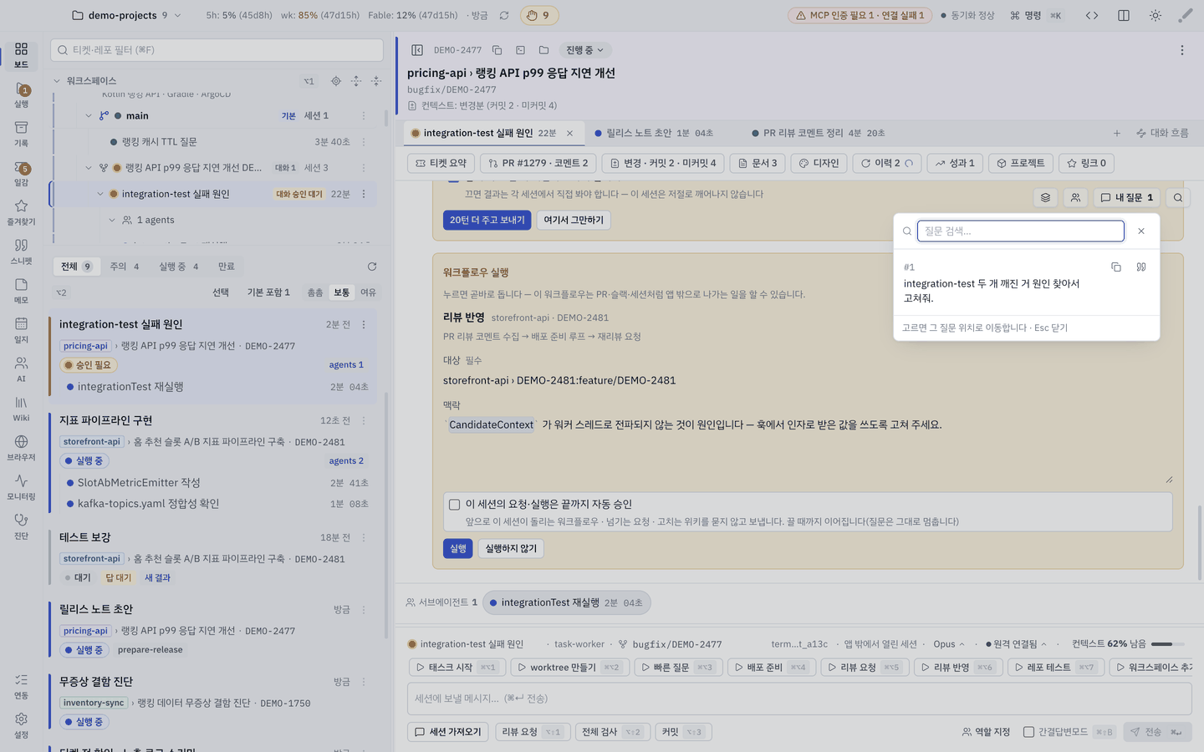Open the 기록 archive sidebar icon
1204x752 pixels.
click(21, 134)
